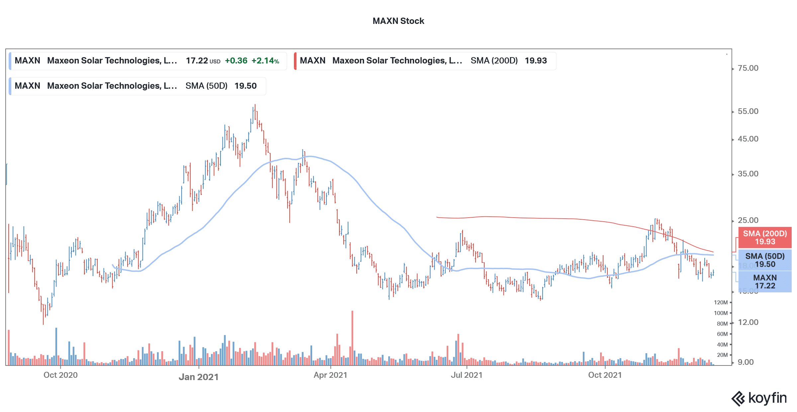Image resolution: width=797 pixels, height=412 pixels.
Task: Click the 75.00 price axis label
Action: click(748, 68)
